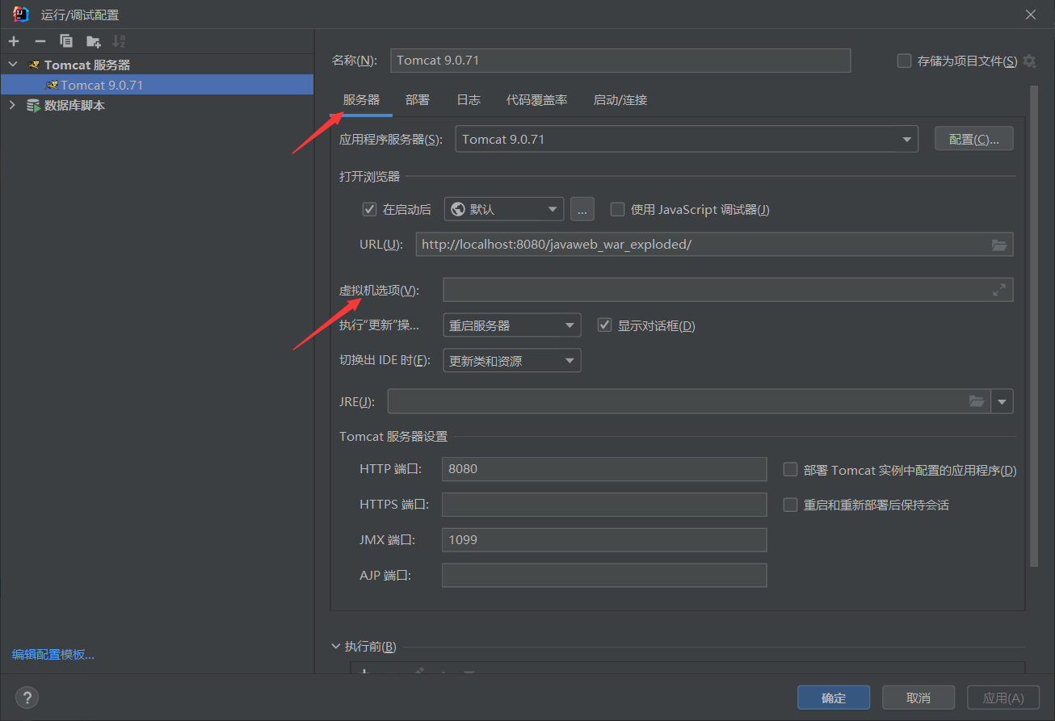
Task: Switch to the 部署 tab
Action: click(418, 100)
